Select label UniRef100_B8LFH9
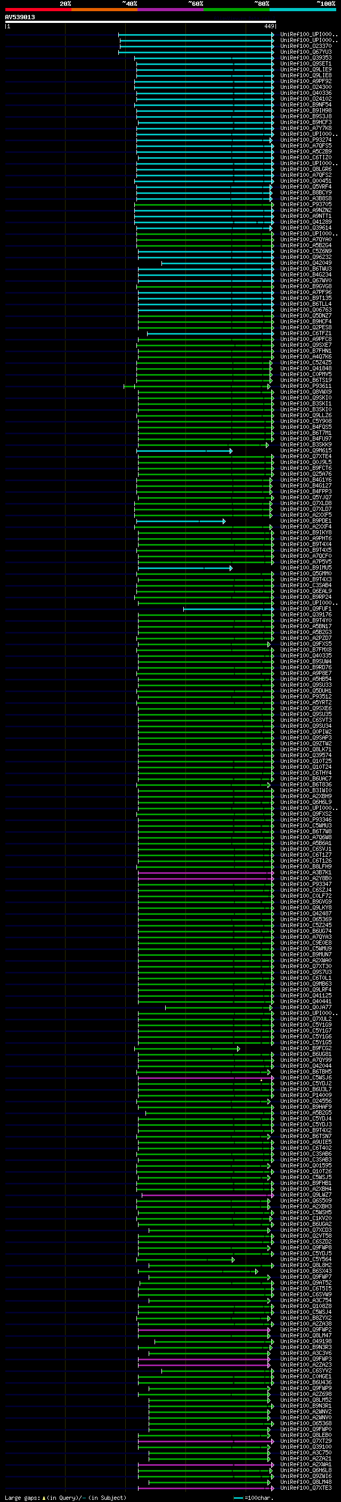Viewport: 341px width, 1502px height. coord(305,867)
